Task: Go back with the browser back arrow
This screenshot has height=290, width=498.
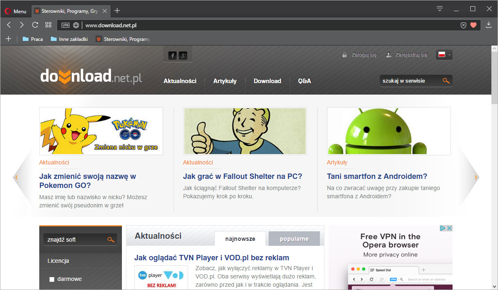Action: point(9,25)
